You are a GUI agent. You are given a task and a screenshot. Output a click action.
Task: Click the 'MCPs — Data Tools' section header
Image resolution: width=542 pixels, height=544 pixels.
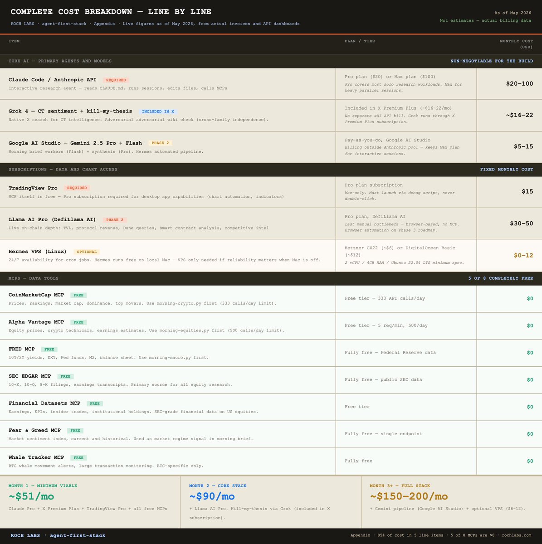[34, 278]
